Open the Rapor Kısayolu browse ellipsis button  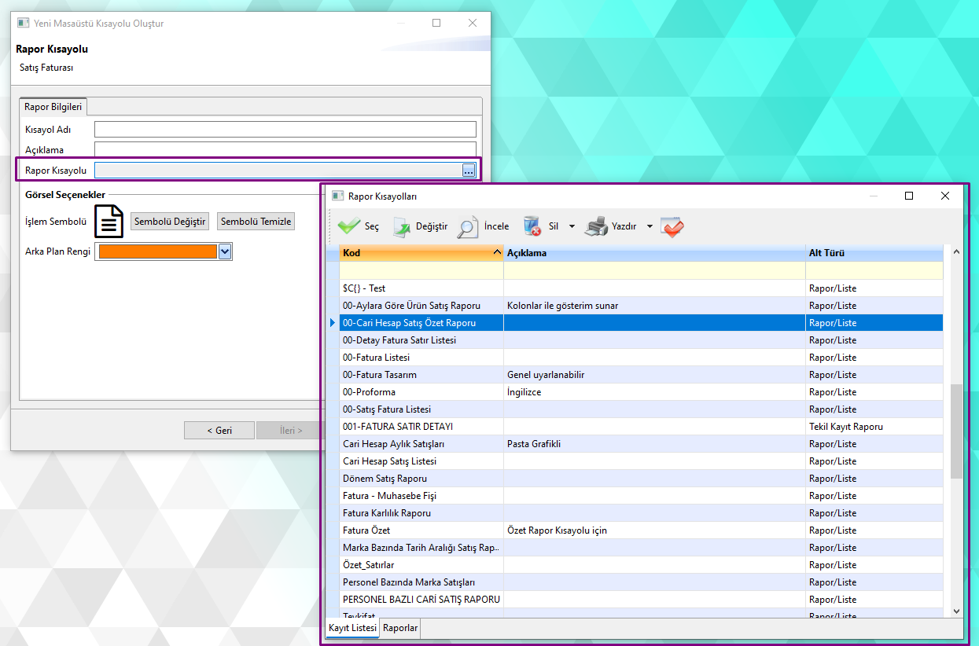(469, 171)
